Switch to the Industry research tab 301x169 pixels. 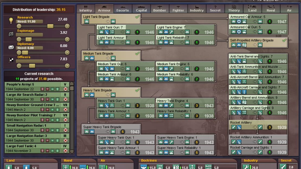197,9
